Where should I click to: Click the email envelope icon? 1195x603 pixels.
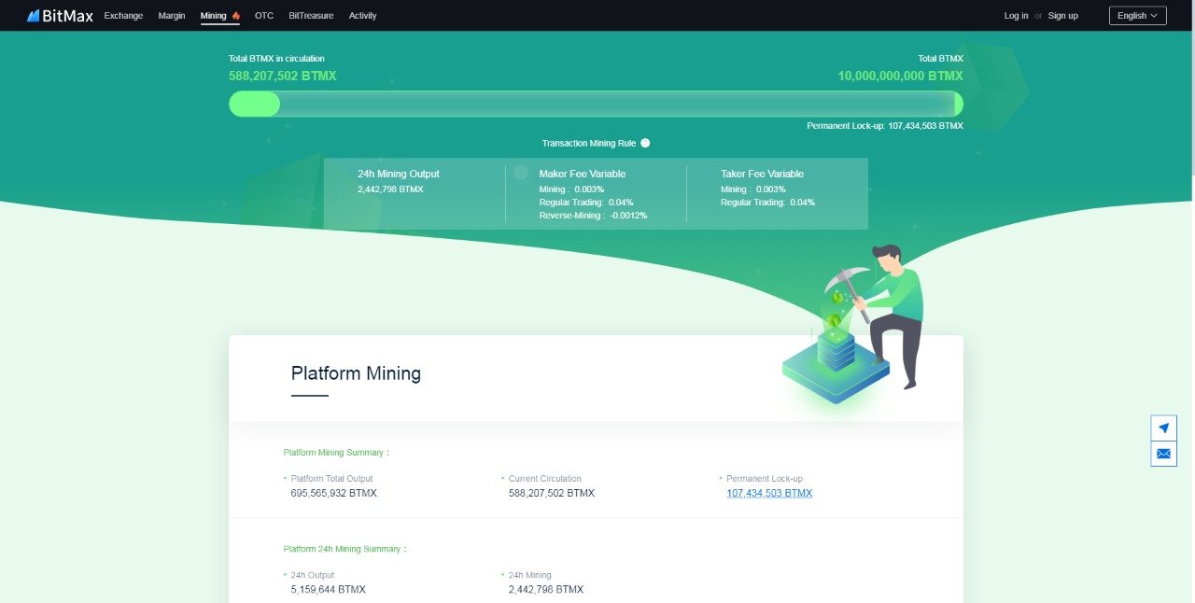point(1163,454)
